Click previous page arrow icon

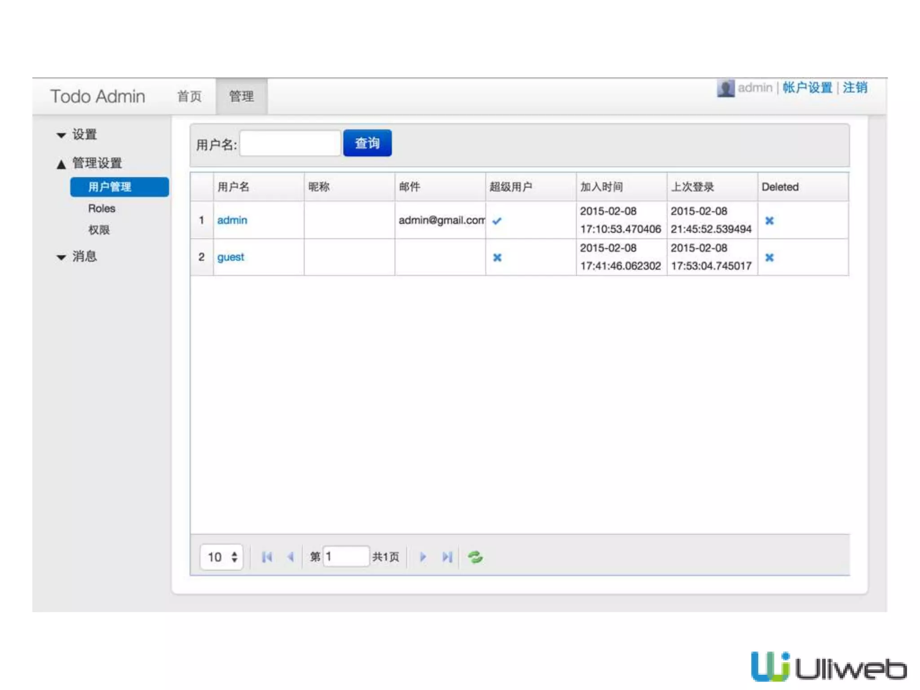[x=291, y=557]
